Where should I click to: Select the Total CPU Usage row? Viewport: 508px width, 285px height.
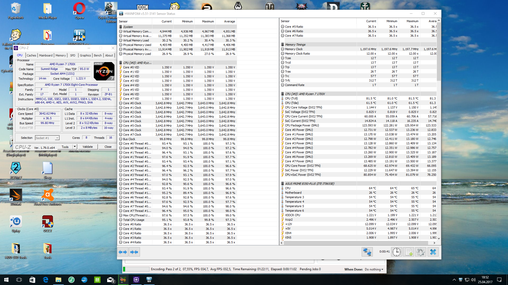point(177,220)
